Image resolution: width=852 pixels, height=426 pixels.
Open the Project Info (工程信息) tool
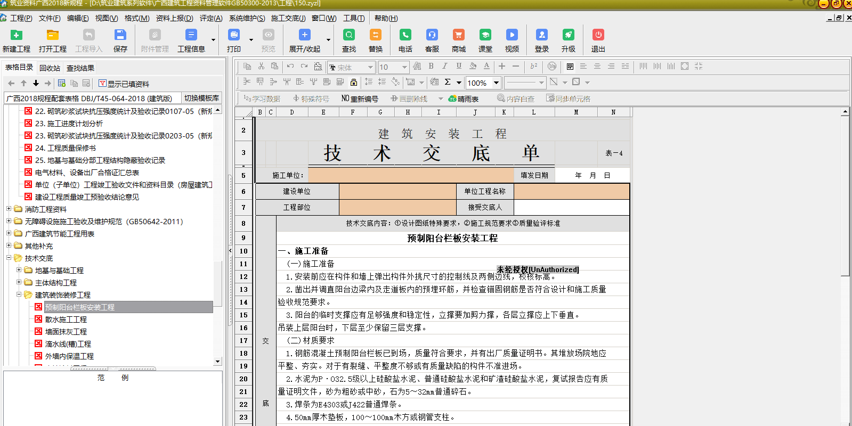pos(191,35)
